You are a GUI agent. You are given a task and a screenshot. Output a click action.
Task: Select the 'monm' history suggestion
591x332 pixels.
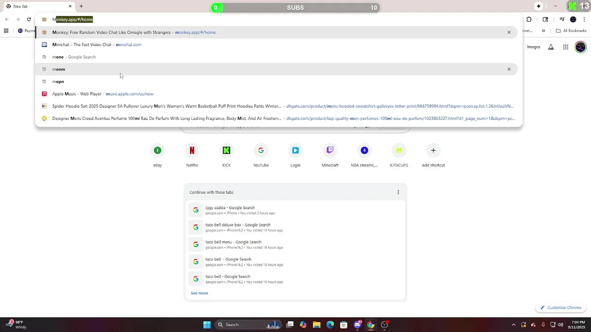(276, 69)
